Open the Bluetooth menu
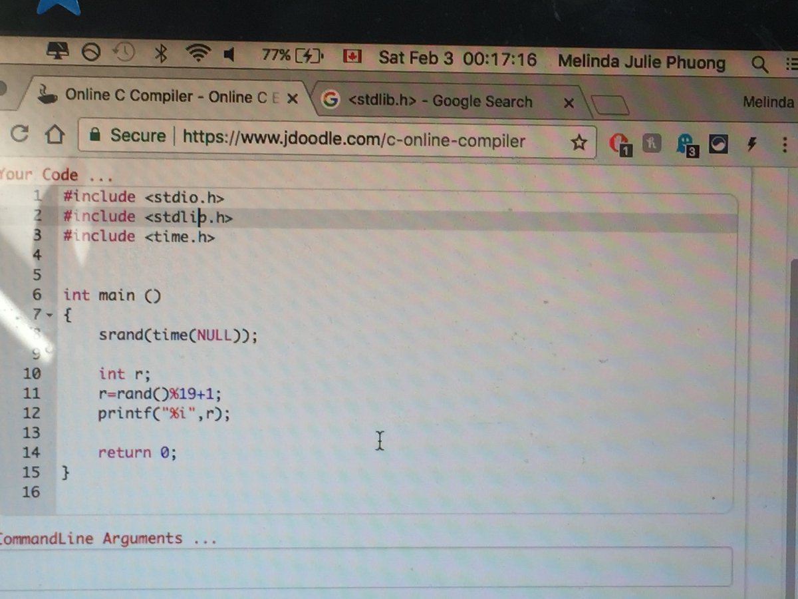798x599 pixels. click(160, 53)
